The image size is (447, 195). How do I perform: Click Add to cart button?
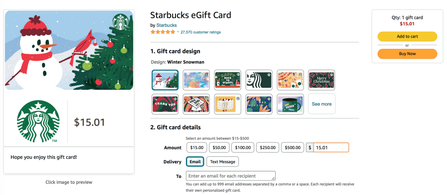(x=407, y=36)
